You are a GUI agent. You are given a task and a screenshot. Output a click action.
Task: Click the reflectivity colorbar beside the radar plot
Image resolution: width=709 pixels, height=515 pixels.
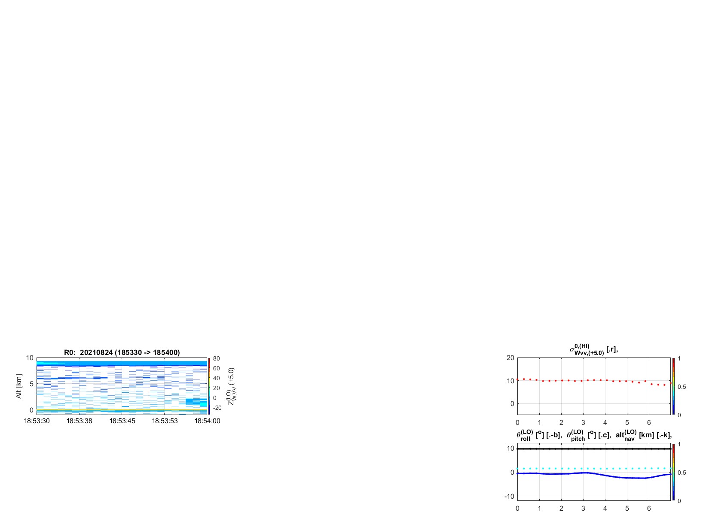tap(209, 386)
